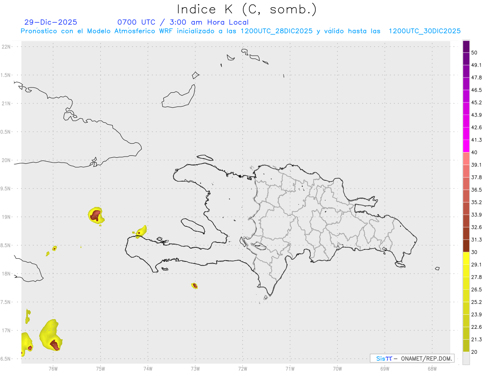Click the colorbar value 50
485x374 pixels.
474,52
